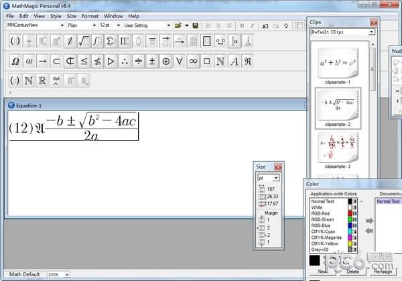Click the ReAssign button in Color panel
The image size is (402, 281).
click(383, 271)
